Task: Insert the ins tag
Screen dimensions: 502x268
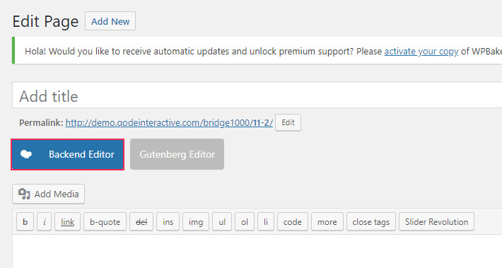Action: click(x=168, y=222)
